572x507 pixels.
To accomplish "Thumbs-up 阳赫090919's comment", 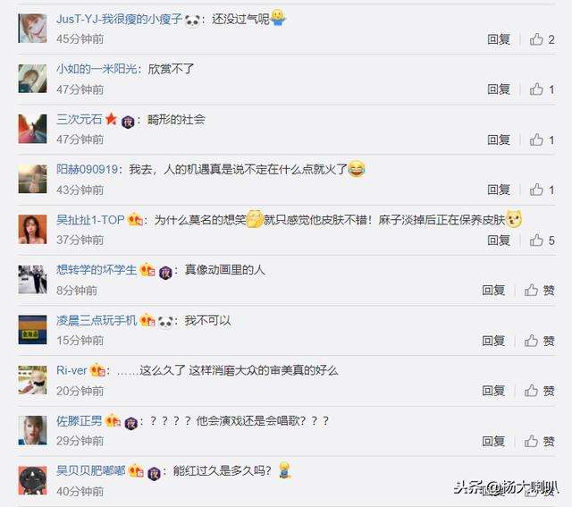I will click(x=542, y=190).
